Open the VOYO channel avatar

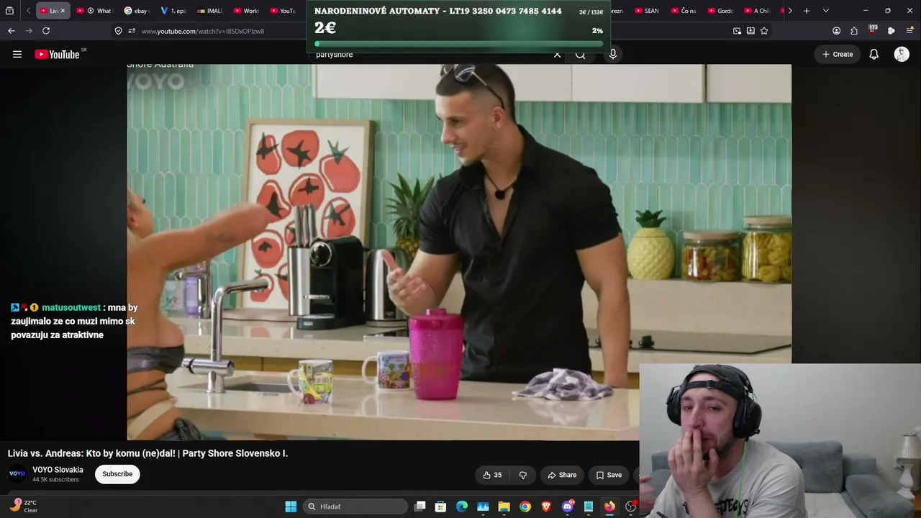click(x=17, y=473)
